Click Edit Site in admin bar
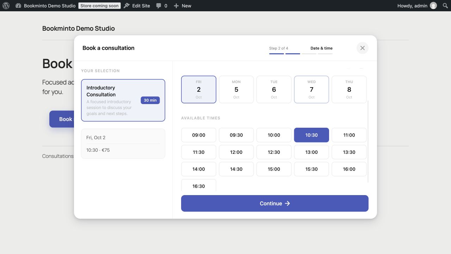Screen dimensions: 451x254 coord(137,6)
